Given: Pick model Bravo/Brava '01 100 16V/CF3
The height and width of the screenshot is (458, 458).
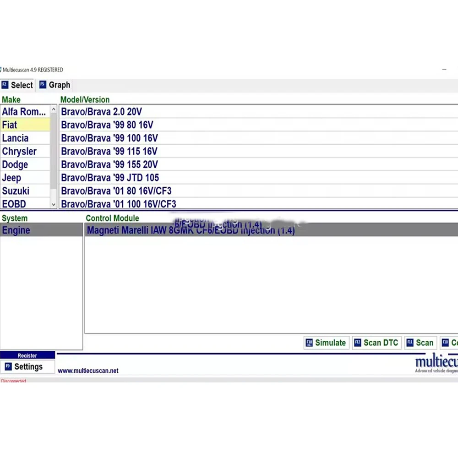Looking at the screenshot, I should (258, 203).
